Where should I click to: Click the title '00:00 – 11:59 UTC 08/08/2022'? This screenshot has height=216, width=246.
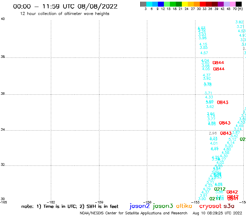65,6
